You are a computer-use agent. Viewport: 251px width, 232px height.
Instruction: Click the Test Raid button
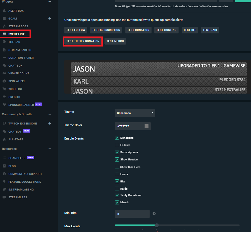point(210,30)
